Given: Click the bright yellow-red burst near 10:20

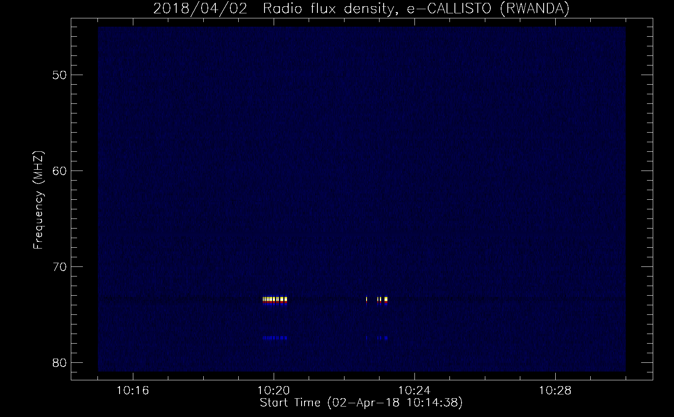Looking at the screenshot, I should [275, 300].
